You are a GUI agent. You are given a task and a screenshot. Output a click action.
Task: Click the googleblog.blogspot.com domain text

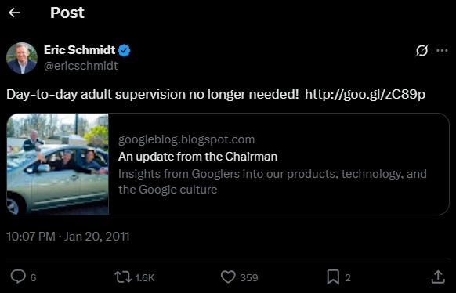[x=186, y=139]
